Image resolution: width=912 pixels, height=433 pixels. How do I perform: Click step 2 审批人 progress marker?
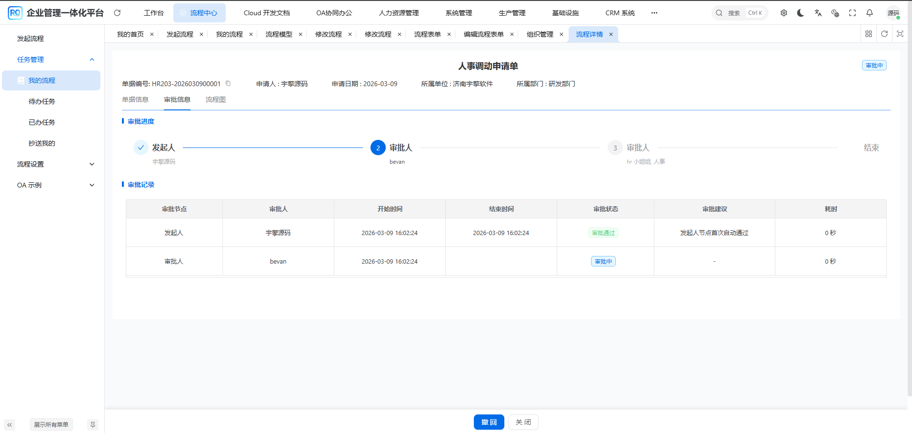point(378,148)
